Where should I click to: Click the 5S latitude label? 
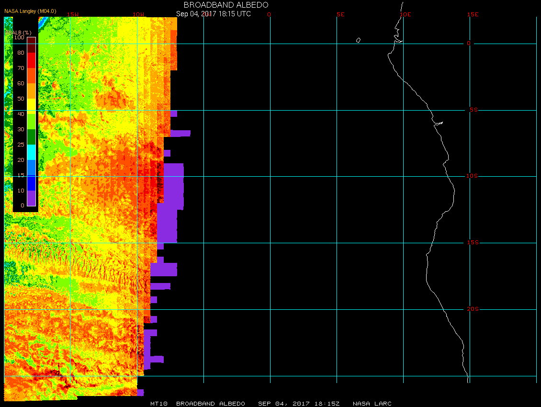473,110
